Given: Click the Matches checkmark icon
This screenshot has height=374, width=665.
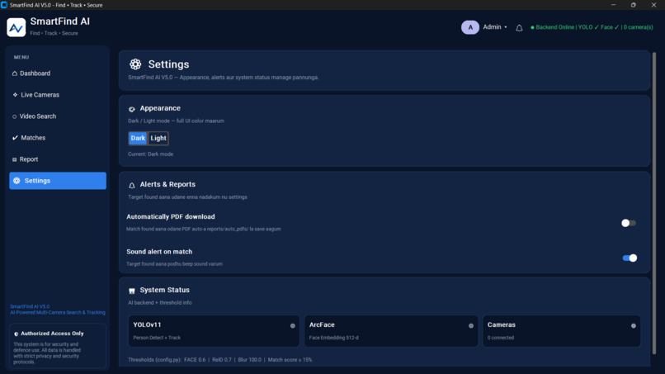Looking at the screenshot, I should (16, 138).
